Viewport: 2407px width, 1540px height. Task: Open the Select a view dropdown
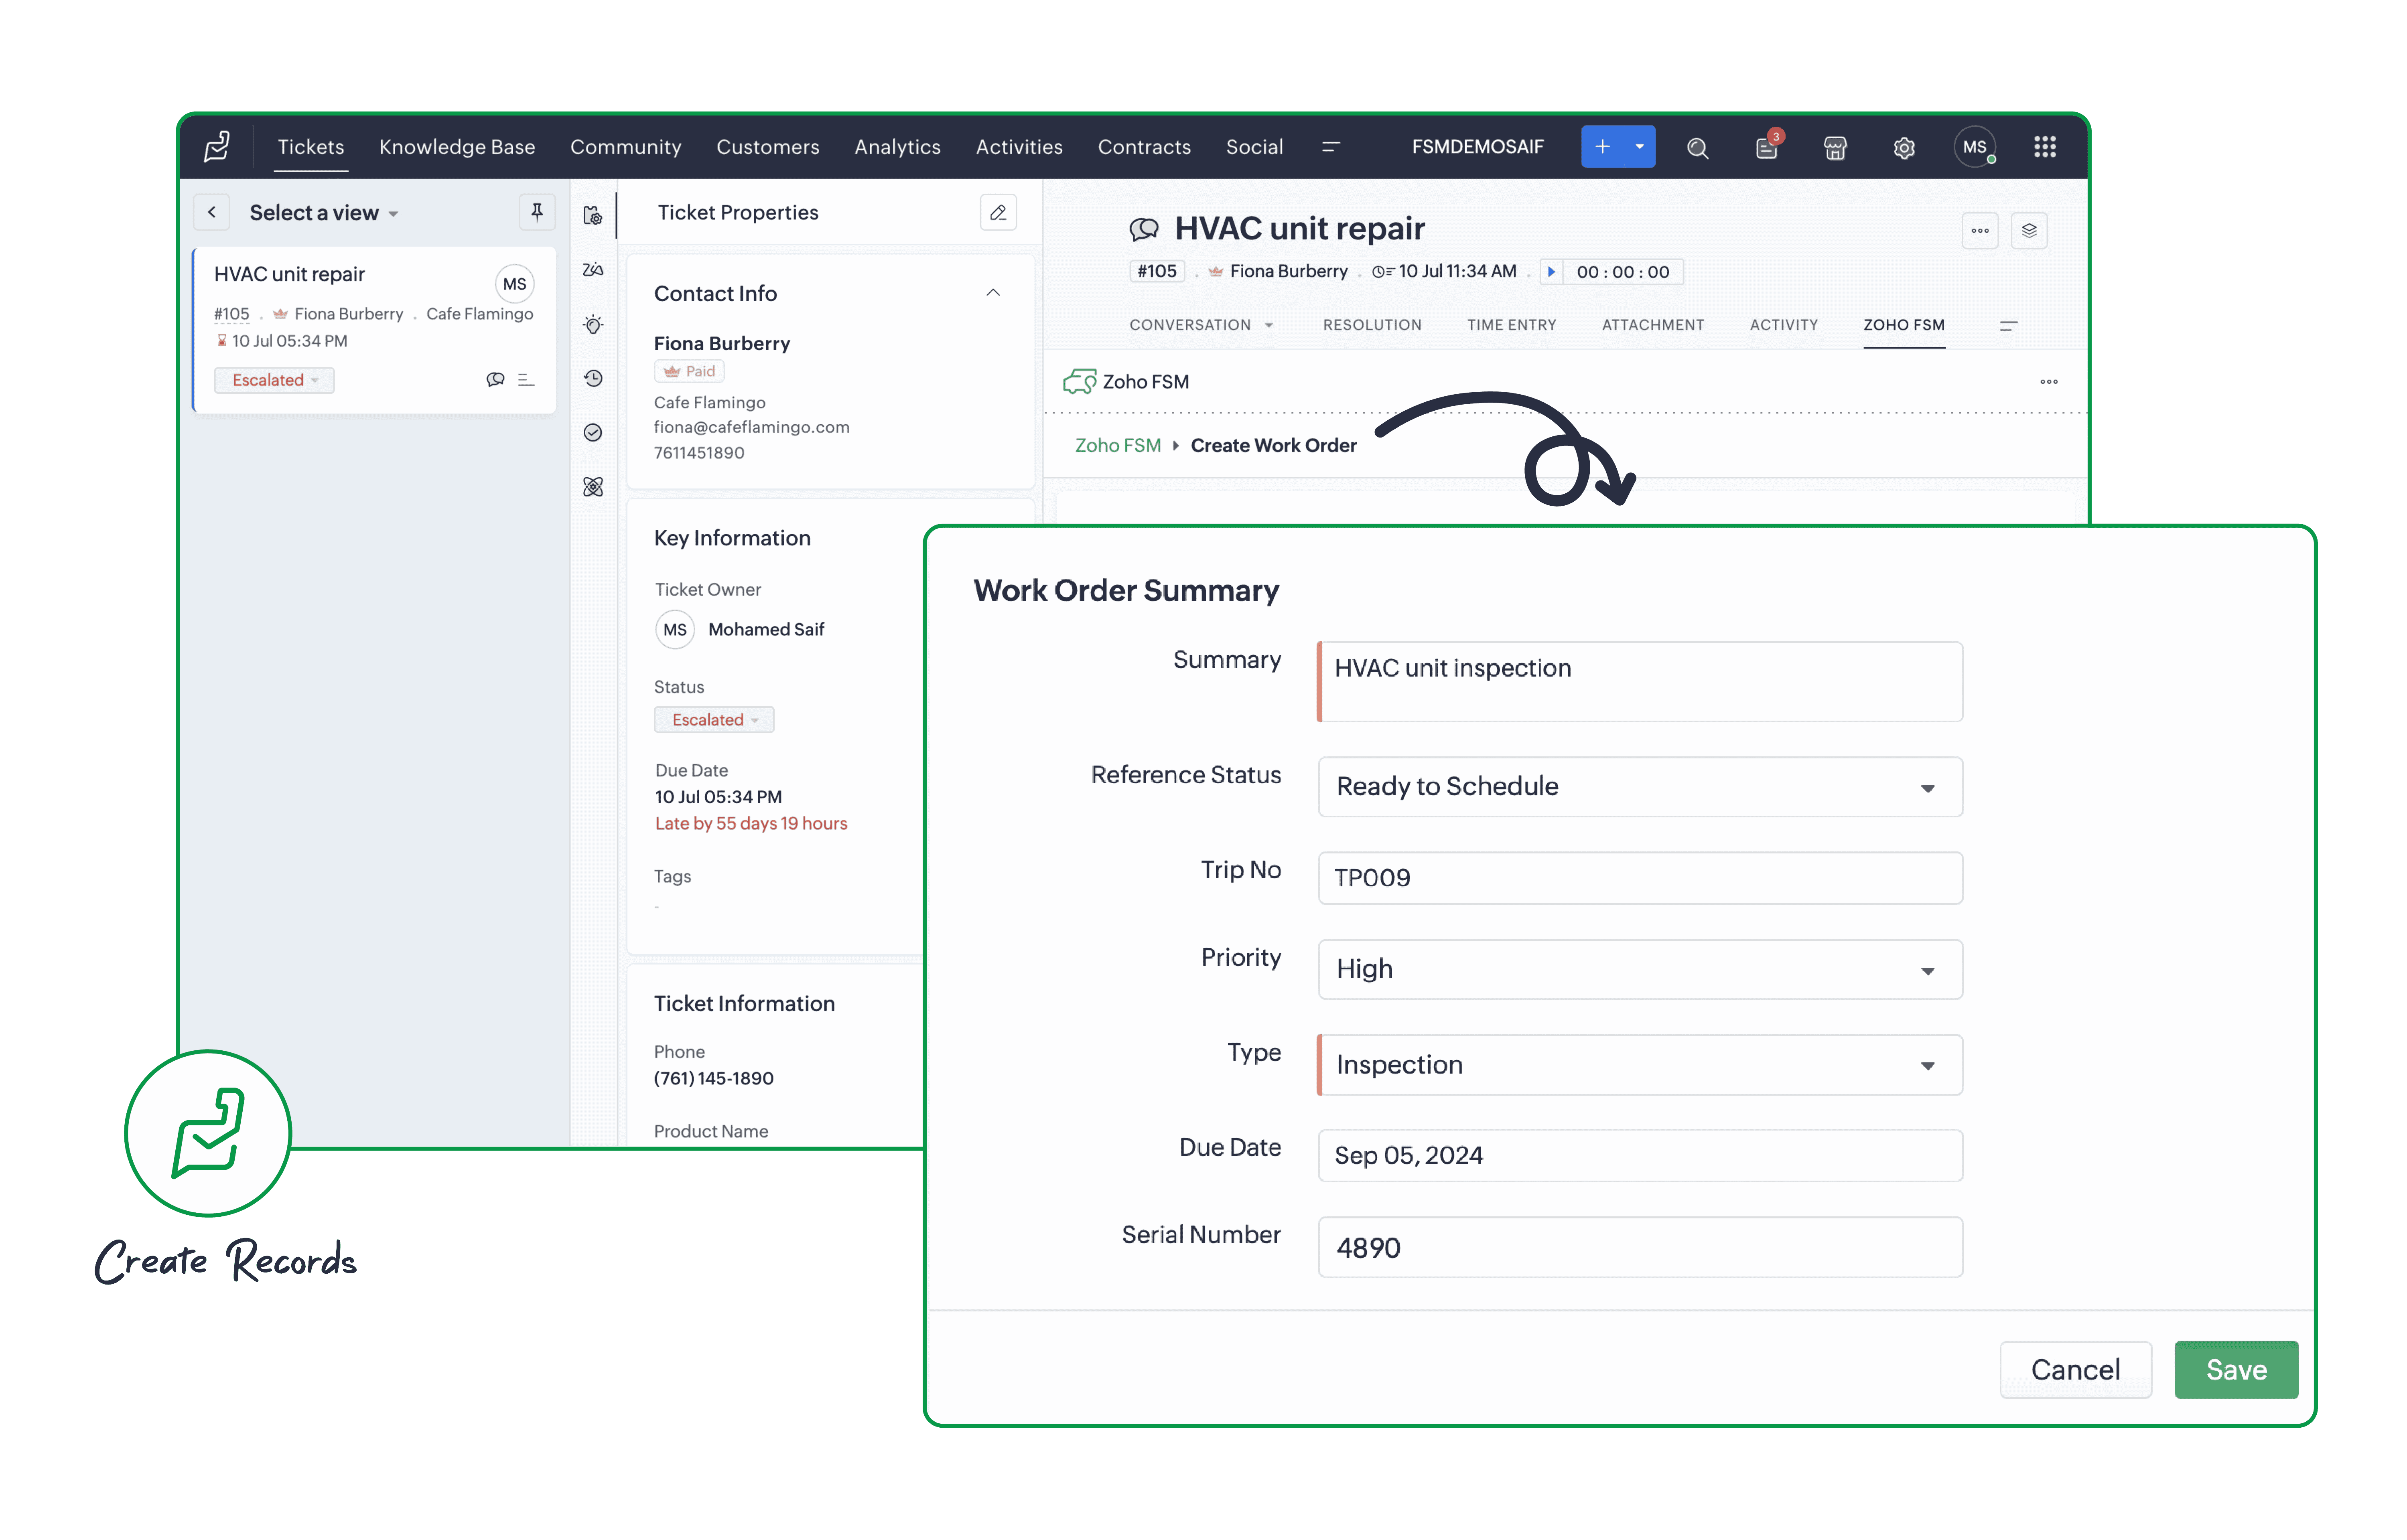click(324, 213)
